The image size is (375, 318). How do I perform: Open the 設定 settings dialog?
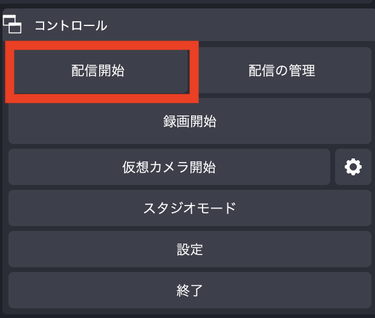click(x=190, y=249)
